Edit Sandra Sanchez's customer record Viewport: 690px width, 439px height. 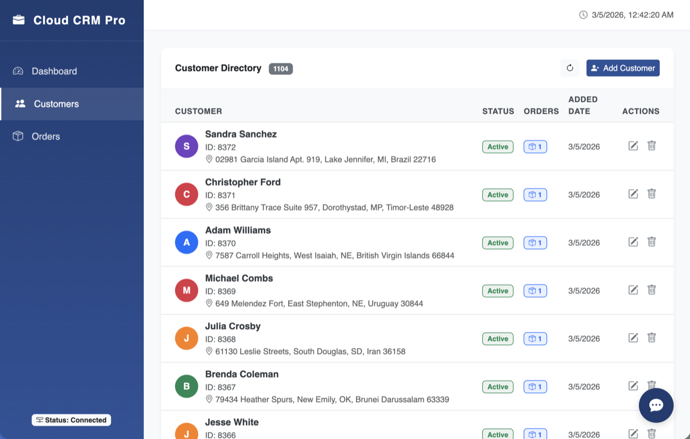click(633, 146)
